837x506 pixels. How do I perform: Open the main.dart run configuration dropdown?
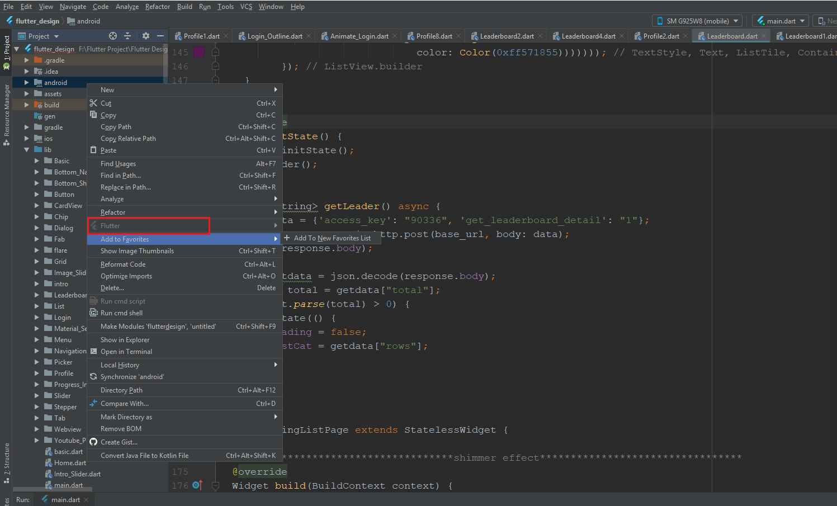pos(781,21)
